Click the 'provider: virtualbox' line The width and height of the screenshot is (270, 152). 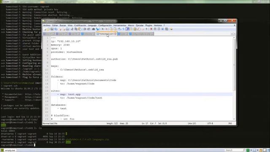tap(67, 52)
